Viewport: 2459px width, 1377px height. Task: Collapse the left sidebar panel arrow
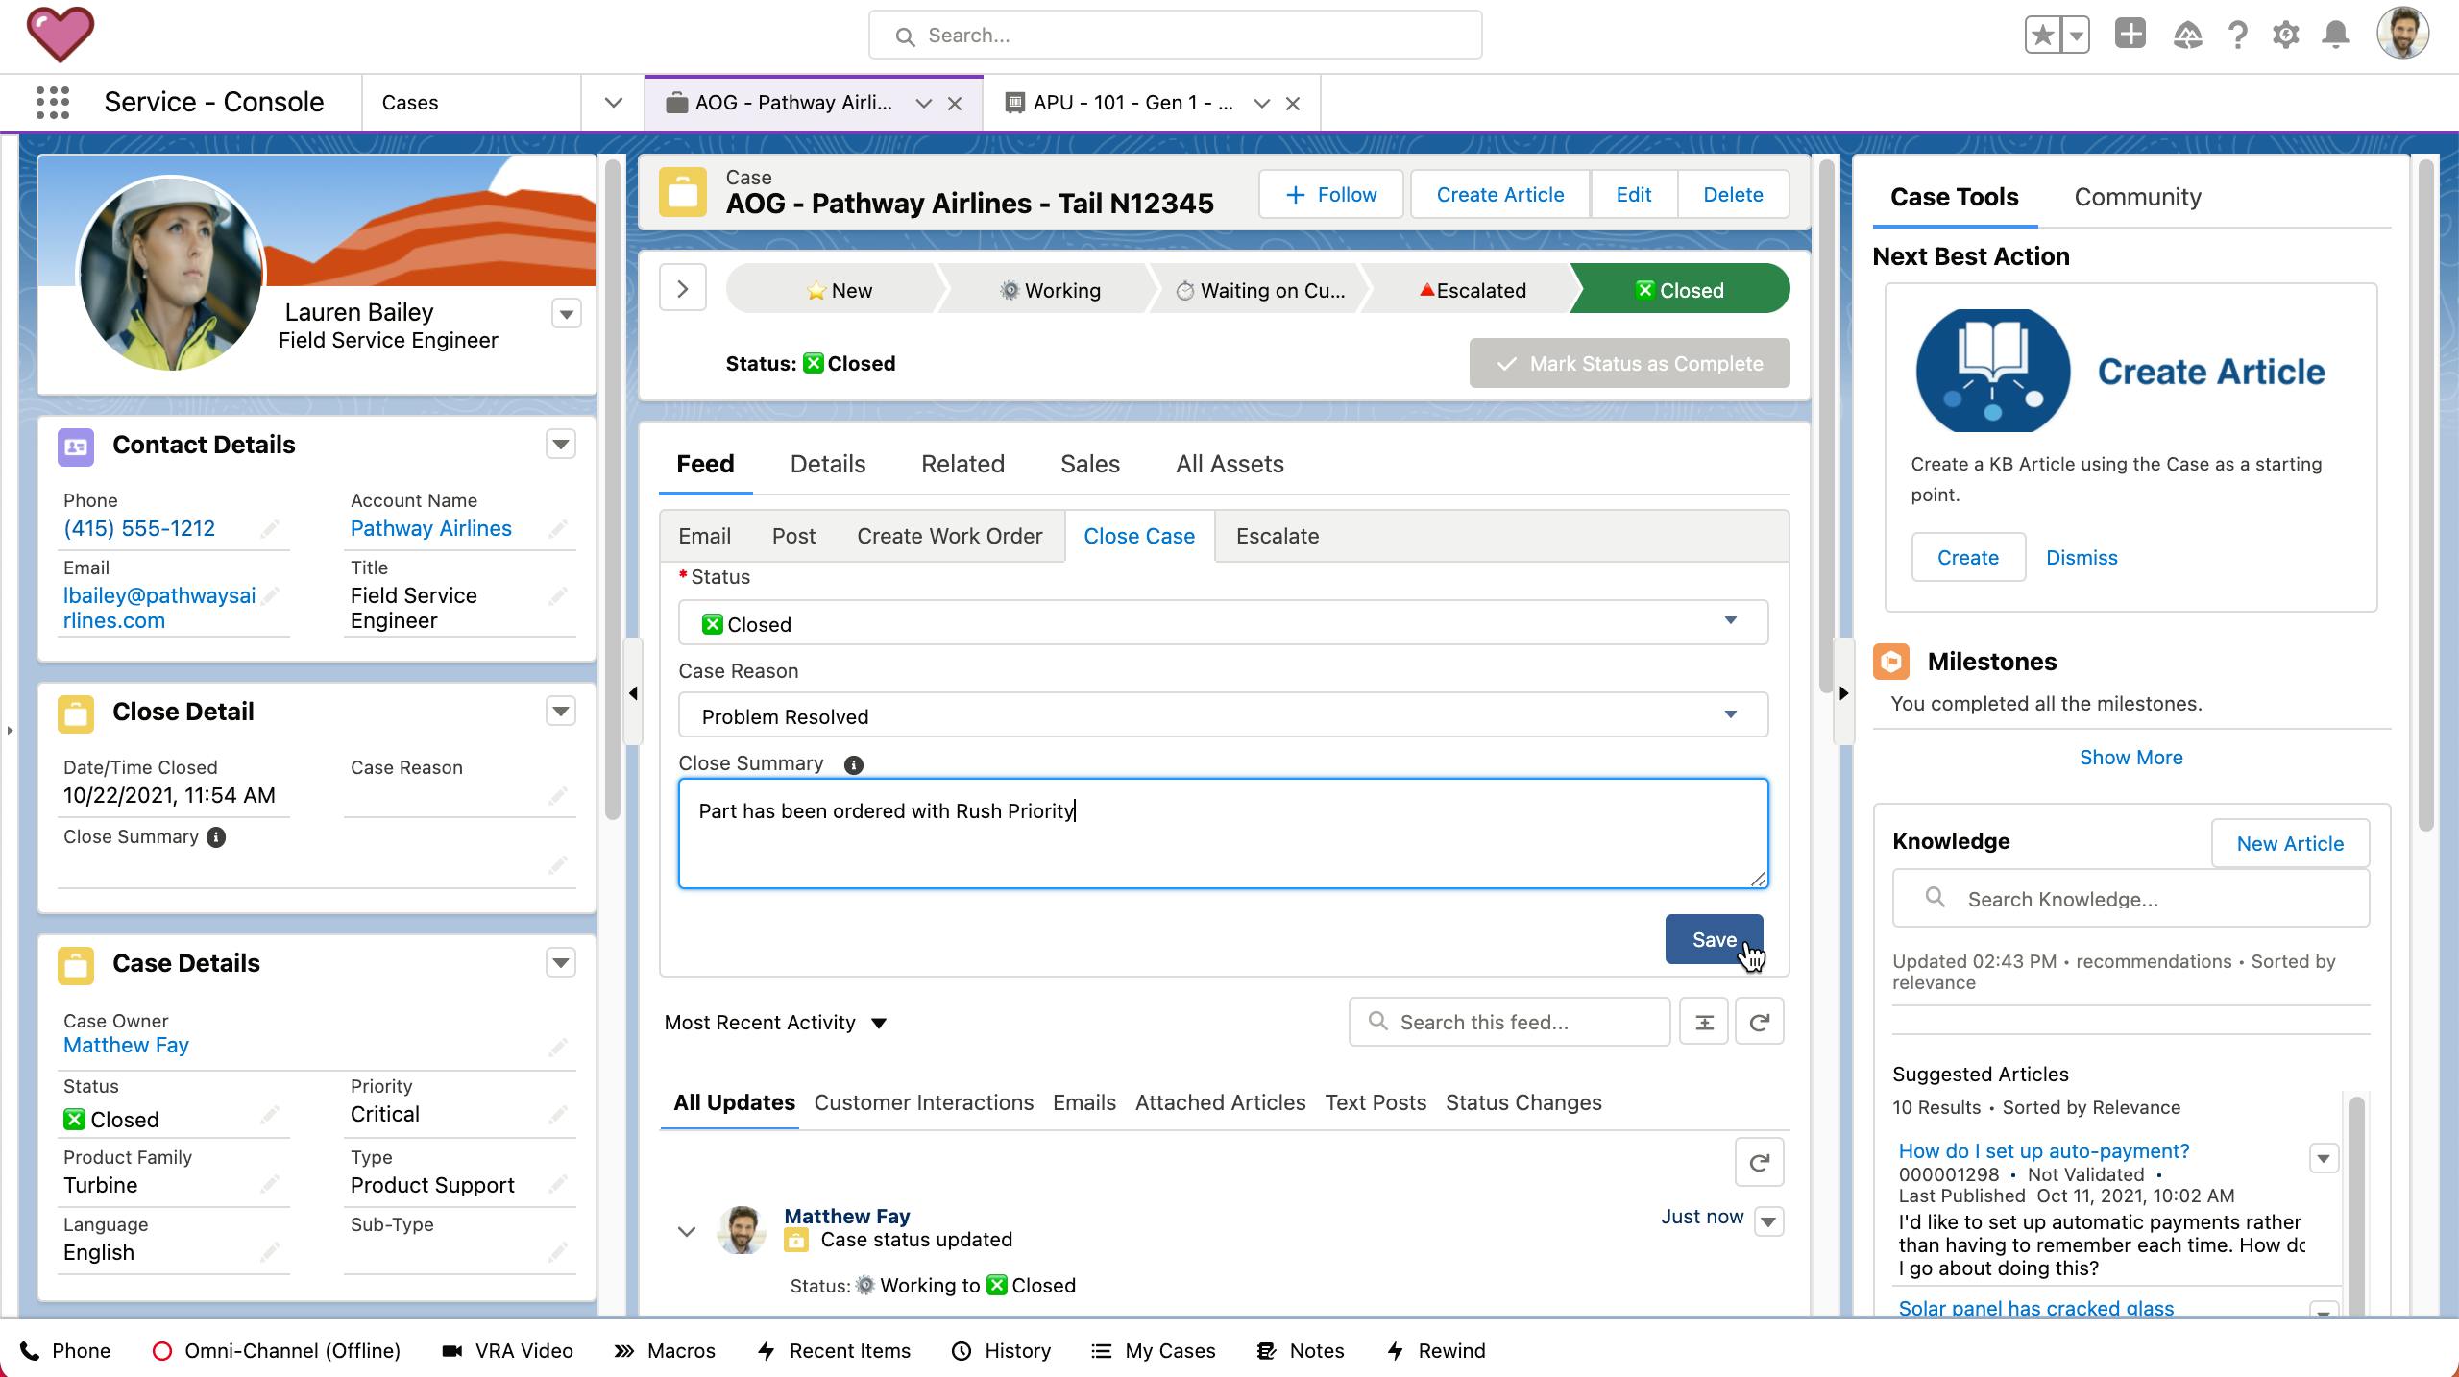(x=633, y=693)
